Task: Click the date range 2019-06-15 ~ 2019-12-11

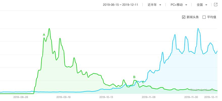Action: point(120,5)
